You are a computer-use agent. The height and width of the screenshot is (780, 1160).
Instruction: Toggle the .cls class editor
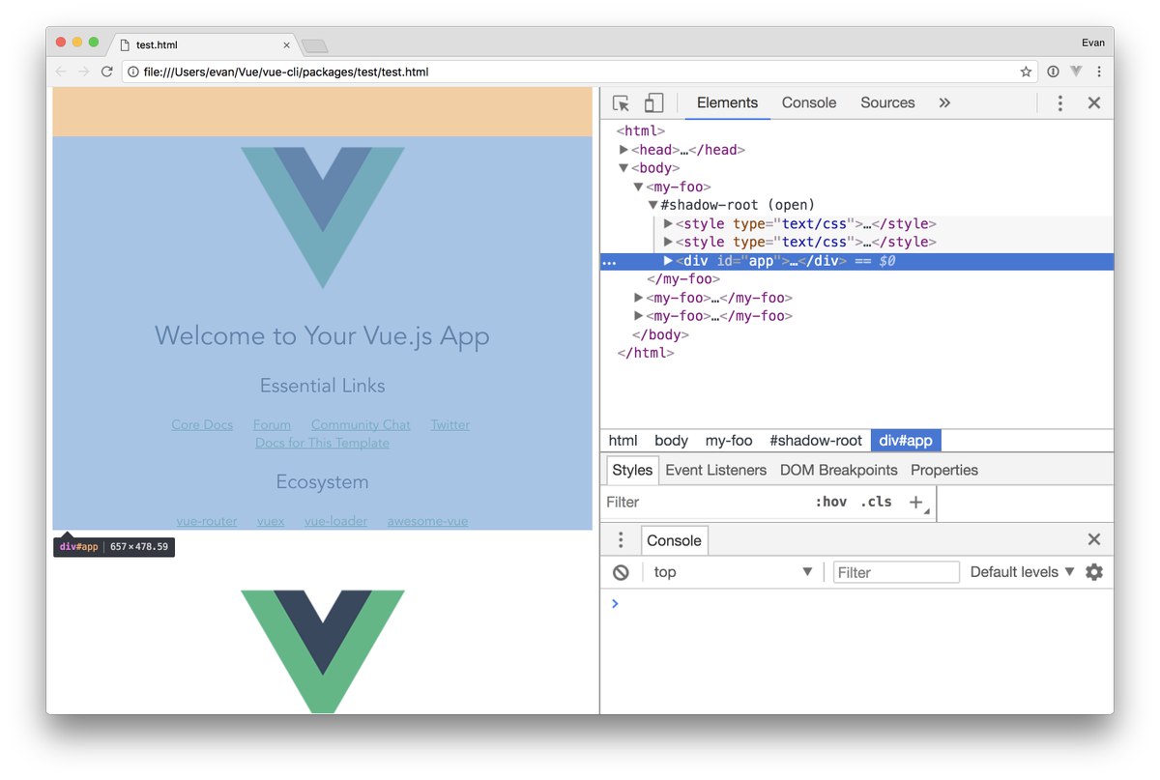(x=877, y=502)
